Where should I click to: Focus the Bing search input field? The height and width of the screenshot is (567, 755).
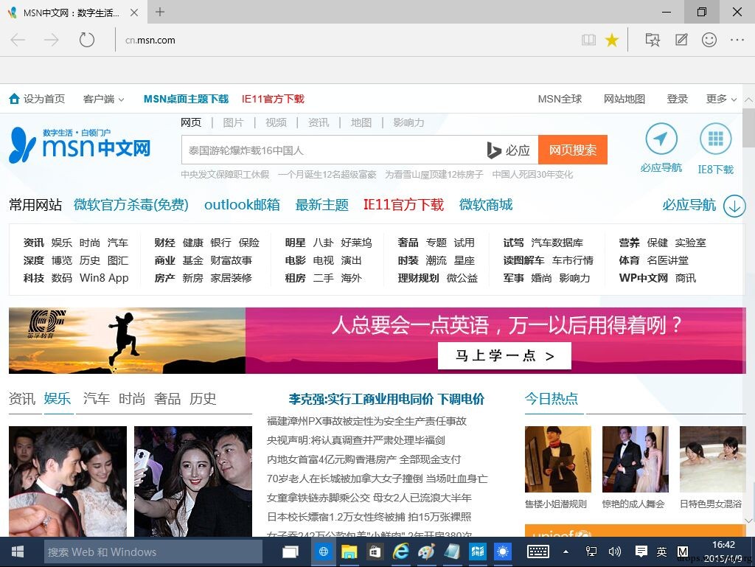click(333, 150)
